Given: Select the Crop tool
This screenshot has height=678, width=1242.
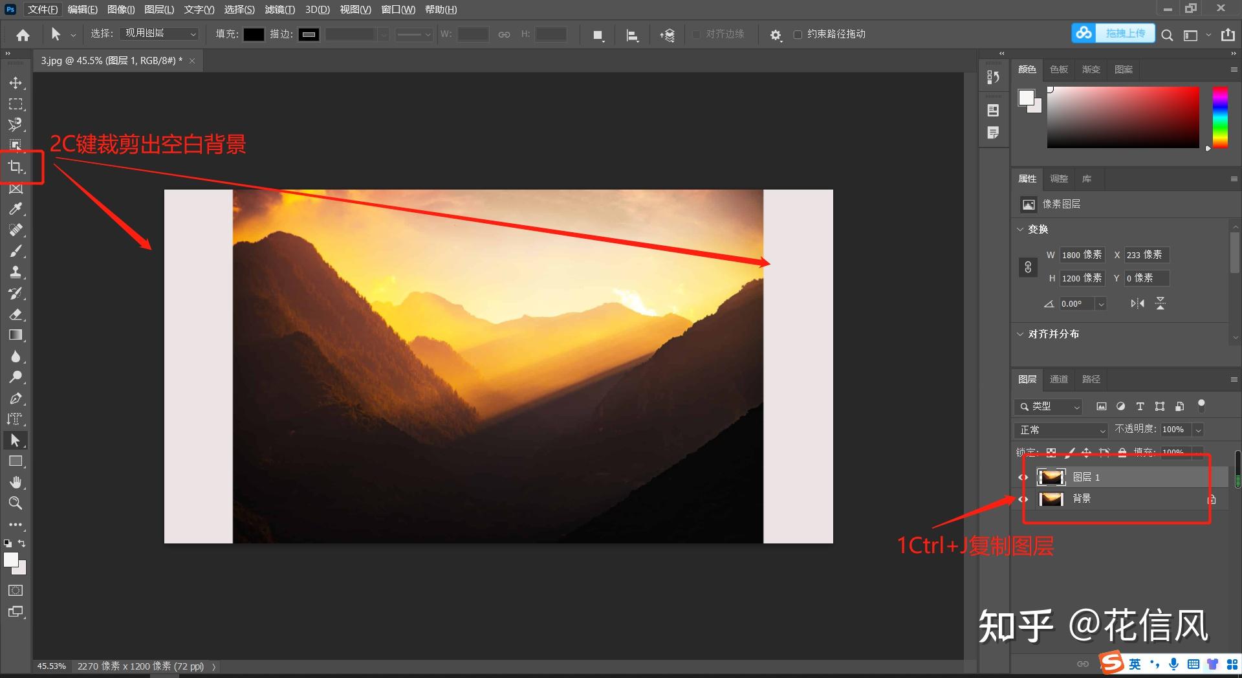Looking at the screenshot, I should click(16, 167).
